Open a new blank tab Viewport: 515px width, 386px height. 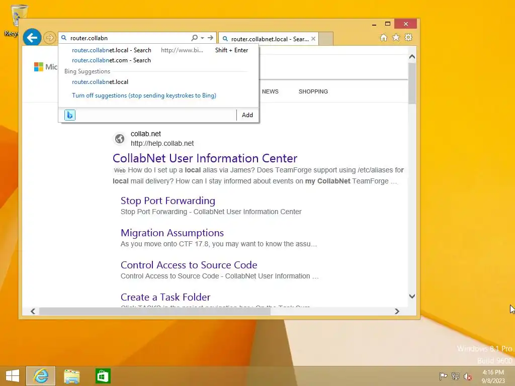coord(326,39)
